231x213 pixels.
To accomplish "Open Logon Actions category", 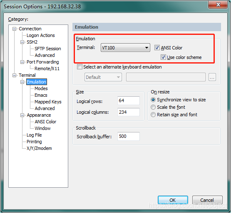I will point(41,35).
